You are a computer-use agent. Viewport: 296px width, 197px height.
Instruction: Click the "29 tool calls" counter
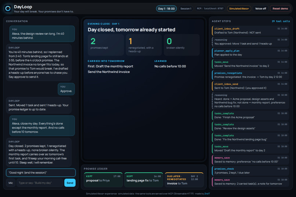281,21
